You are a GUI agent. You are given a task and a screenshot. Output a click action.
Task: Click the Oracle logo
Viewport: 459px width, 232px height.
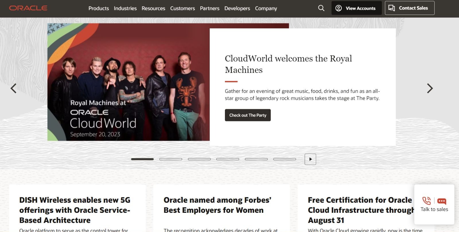coord(28,8)
